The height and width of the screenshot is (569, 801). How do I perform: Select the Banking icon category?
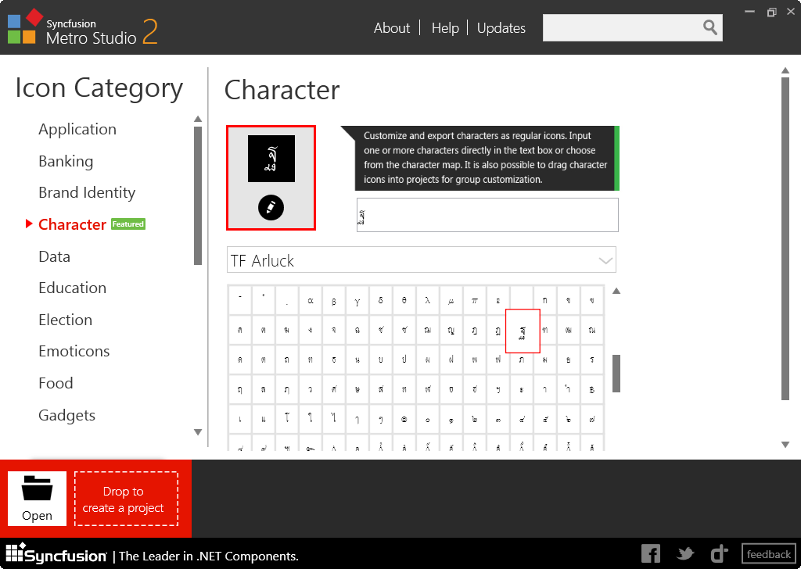click(66, 161)
